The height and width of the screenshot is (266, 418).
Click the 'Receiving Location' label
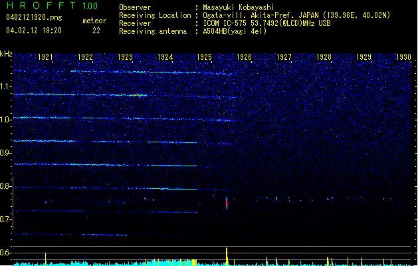[x=155, y=15]
